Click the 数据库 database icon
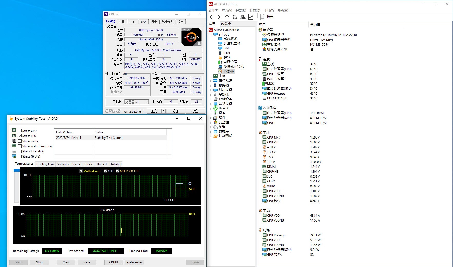This screenshot has width=453, height=267. coord(215,131)
